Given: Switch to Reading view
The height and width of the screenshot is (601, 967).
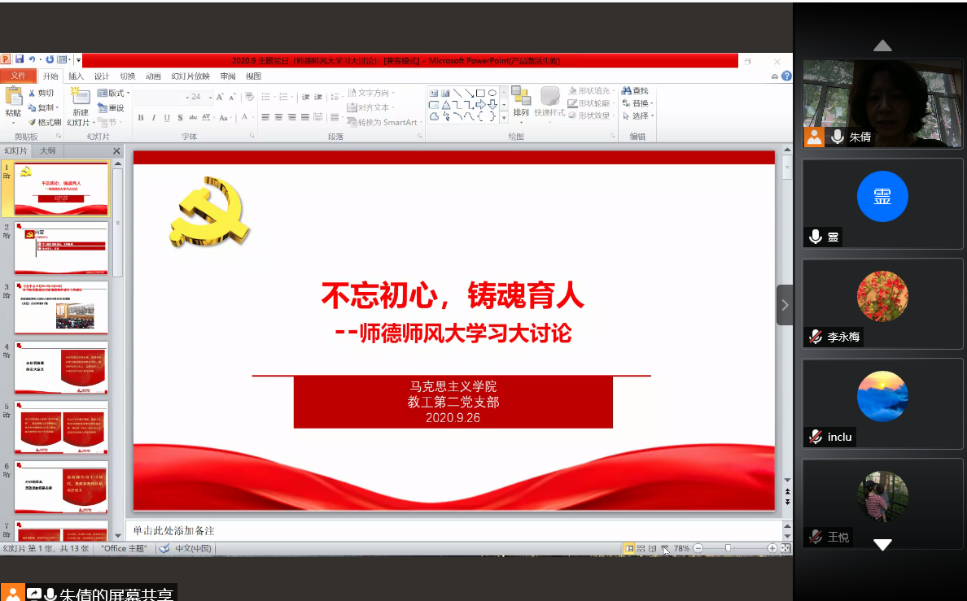Looking at the screenshot, I should point(653,548).
